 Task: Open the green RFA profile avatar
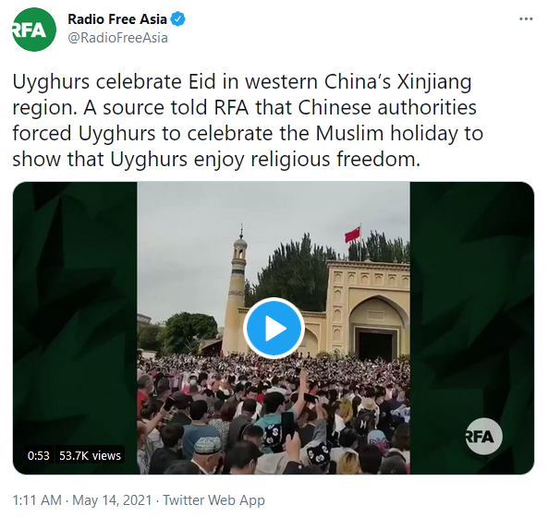tap(34, 30)
